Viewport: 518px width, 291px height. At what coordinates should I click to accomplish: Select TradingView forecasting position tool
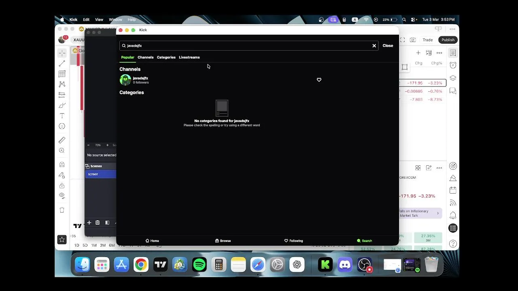(x=62, y=95)
